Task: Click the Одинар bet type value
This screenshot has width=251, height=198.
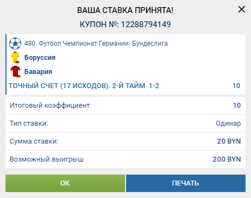Action: coord(228,123)
